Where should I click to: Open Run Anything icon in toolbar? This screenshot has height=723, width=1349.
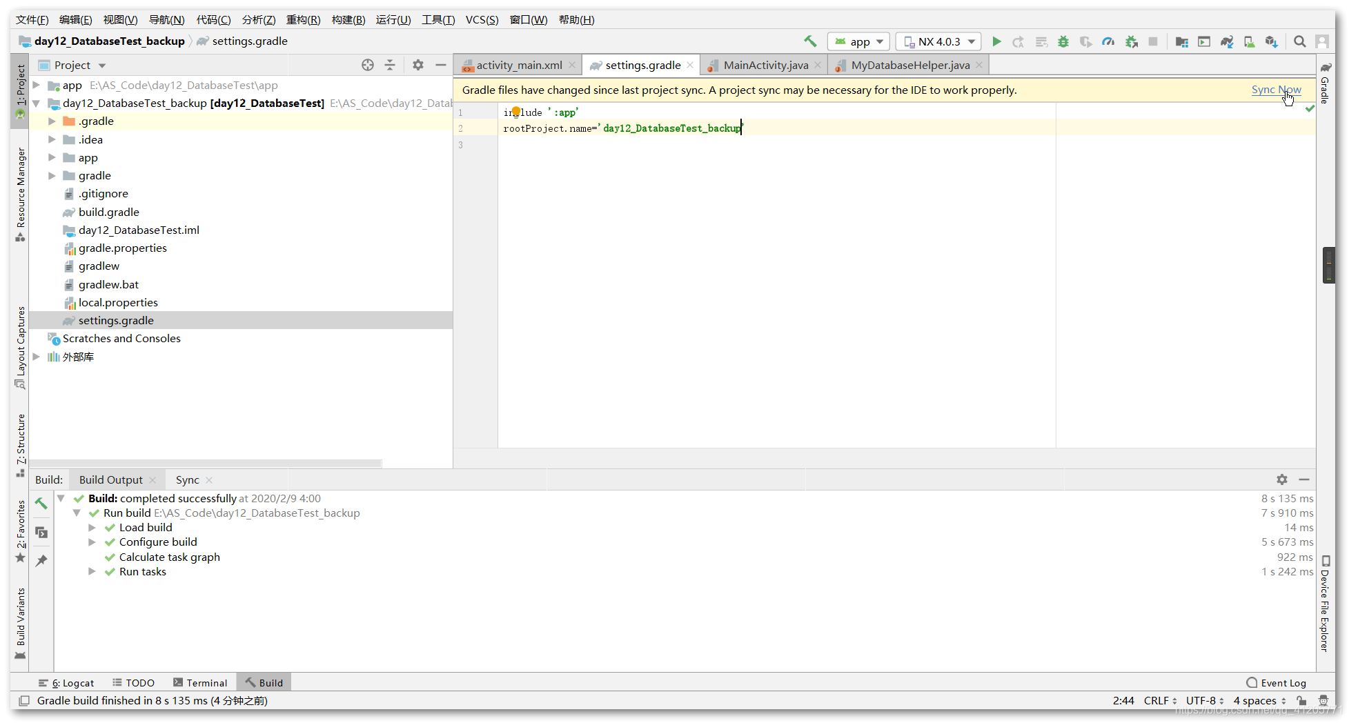[x=1204, y=41]
